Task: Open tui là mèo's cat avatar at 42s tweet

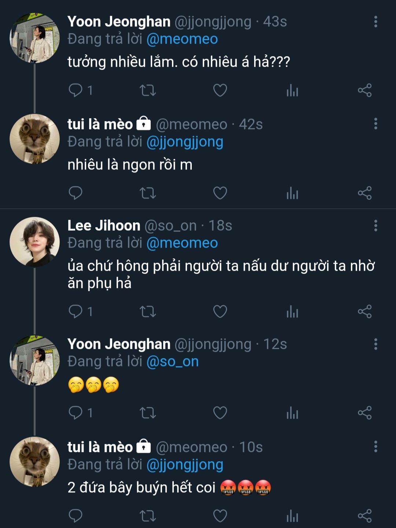Action: pos(34,139)
